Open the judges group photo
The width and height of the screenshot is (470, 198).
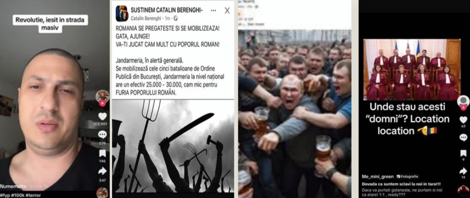412,70
